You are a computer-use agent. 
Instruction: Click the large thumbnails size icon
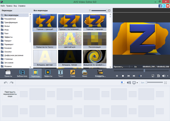(109, 10)
